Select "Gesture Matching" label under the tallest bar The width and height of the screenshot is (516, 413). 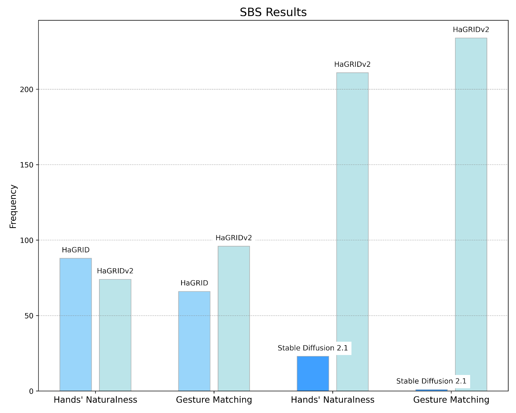click(x=451, y=400)
